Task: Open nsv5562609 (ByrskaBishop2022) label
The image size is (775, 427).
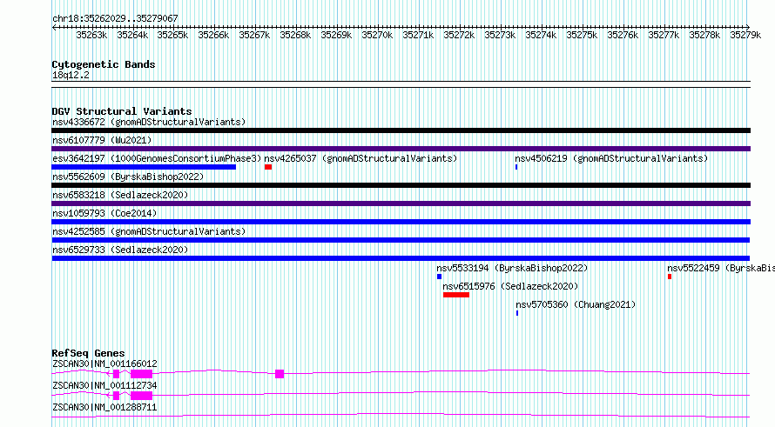Action: pos(128,177)
